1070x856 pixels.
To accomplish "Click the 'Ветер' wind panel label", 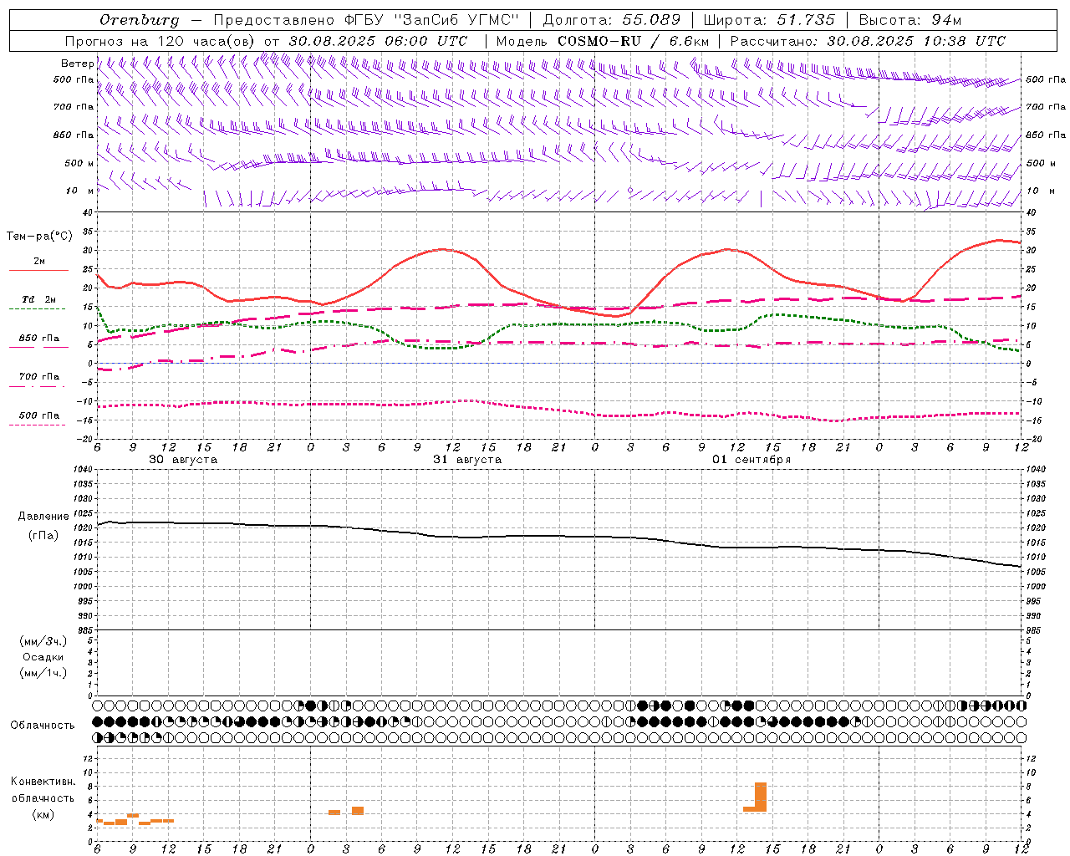I will [x=77, y=64].
